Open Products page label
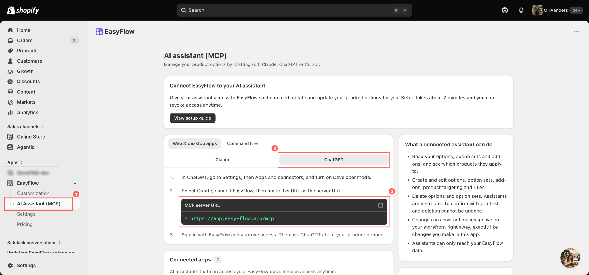Viewport: 589px width, 275px height. point(27,51)
